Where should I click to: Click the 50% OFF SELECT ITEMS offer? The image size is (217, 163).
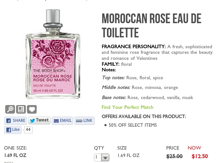pos(132,125)
